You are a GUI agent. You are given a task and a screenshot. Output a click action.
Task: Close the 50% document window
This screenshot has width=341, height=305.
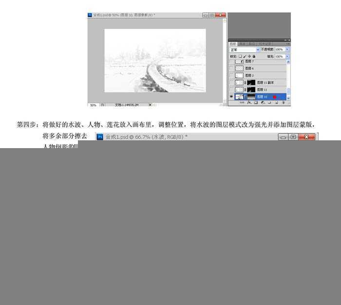[221, 15]
